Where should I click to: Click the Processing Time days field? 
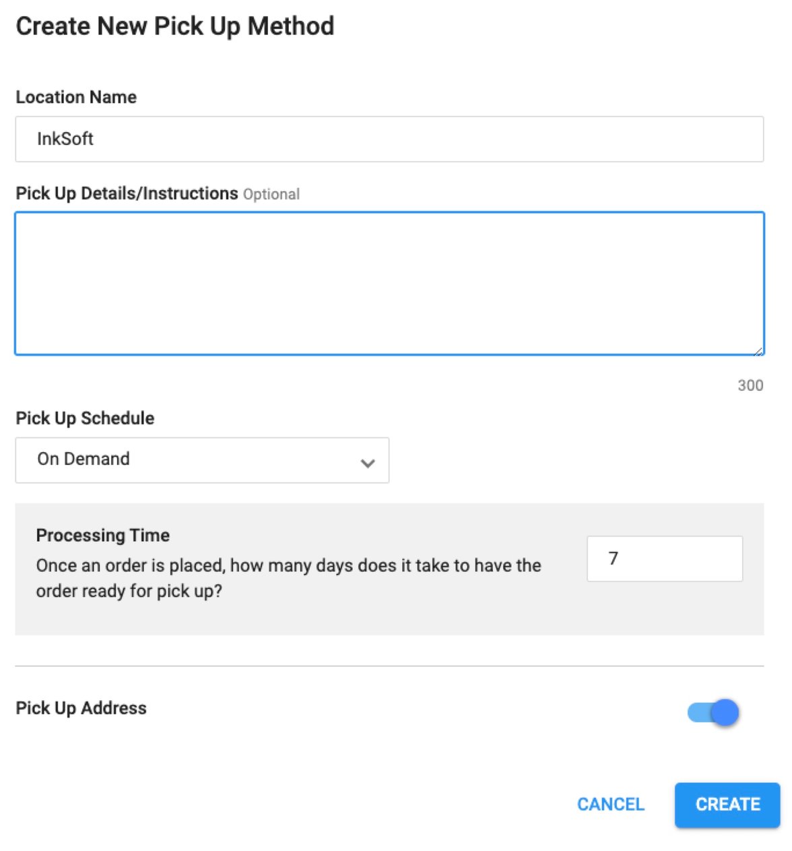pos(664,559)
